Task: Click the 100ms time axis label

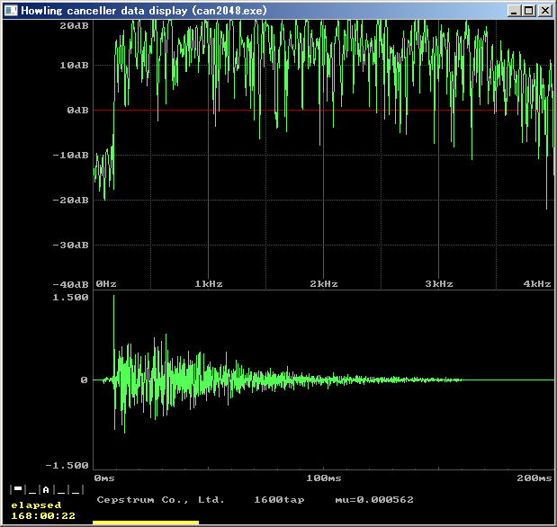Action: [323, 478]
